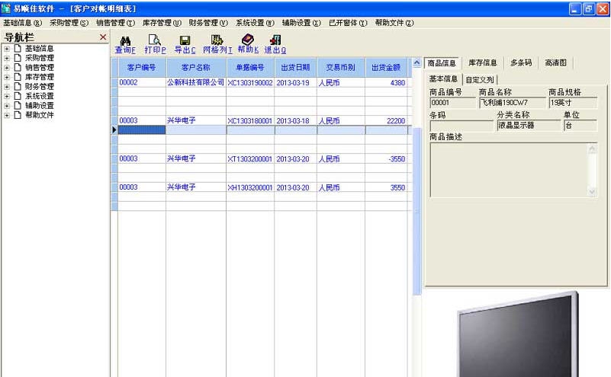Select document number XC1303190002

[250, 82]
